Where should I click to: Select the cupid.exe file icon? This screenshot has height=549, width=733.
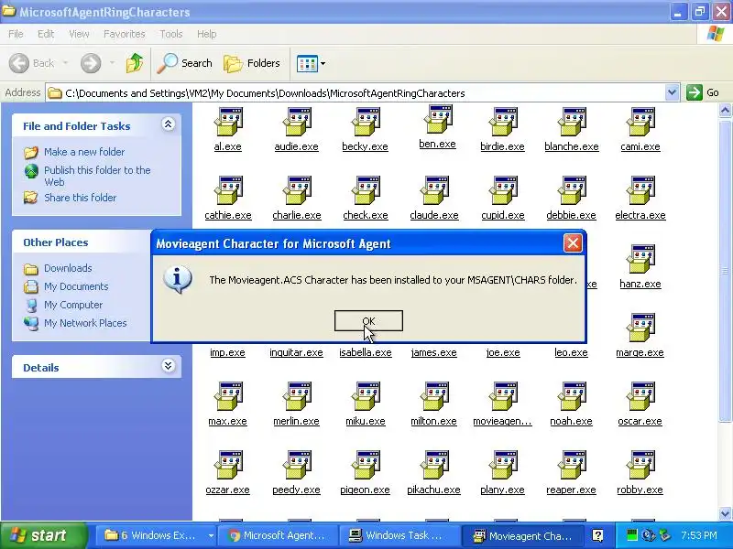[x=503, y=191]
